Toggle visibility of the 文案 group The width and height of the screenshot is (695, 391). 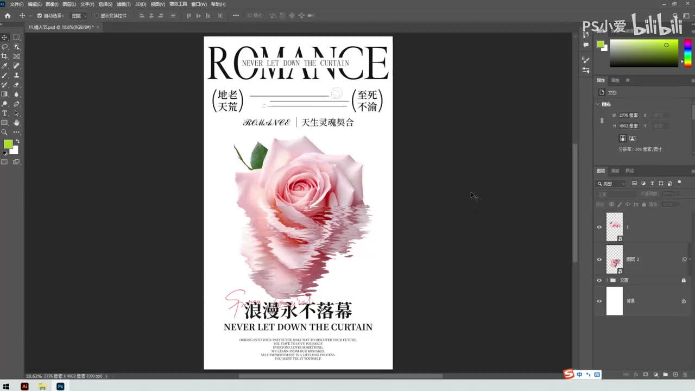(x=599, y=280)
